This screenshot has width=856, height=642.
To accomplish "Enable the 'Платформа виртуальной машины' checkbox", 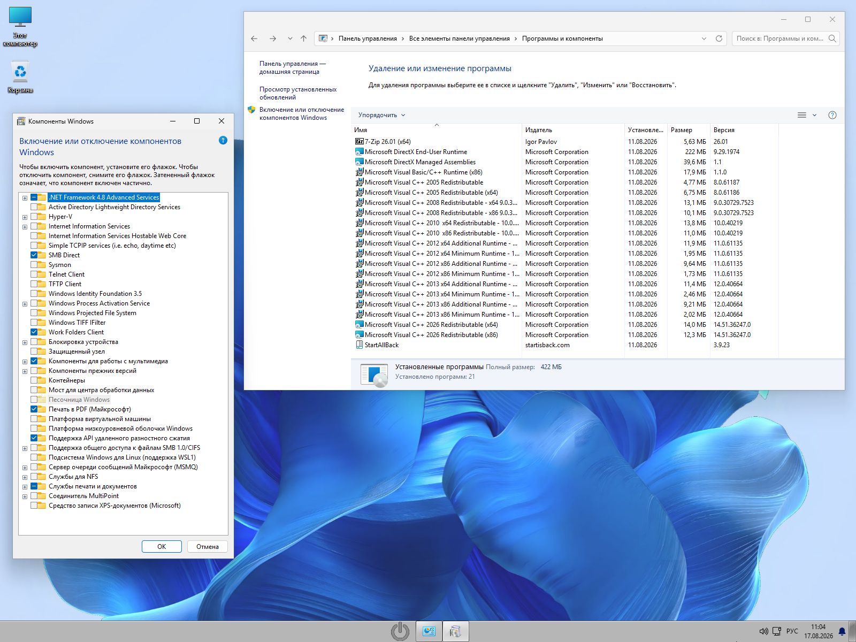I will pos(34,419).
